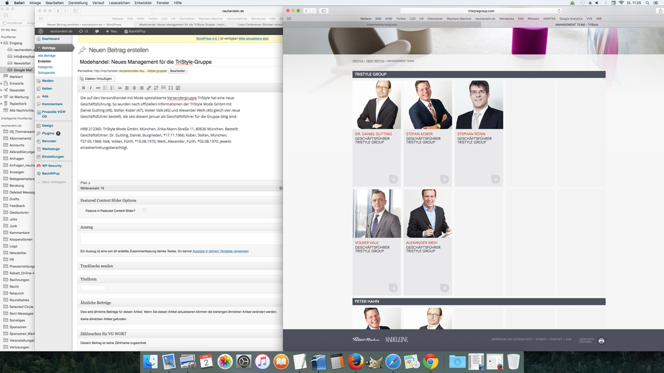The image size is (664, 373).
Task: Insert link in the editor toolbar
Action: [149, 88]
